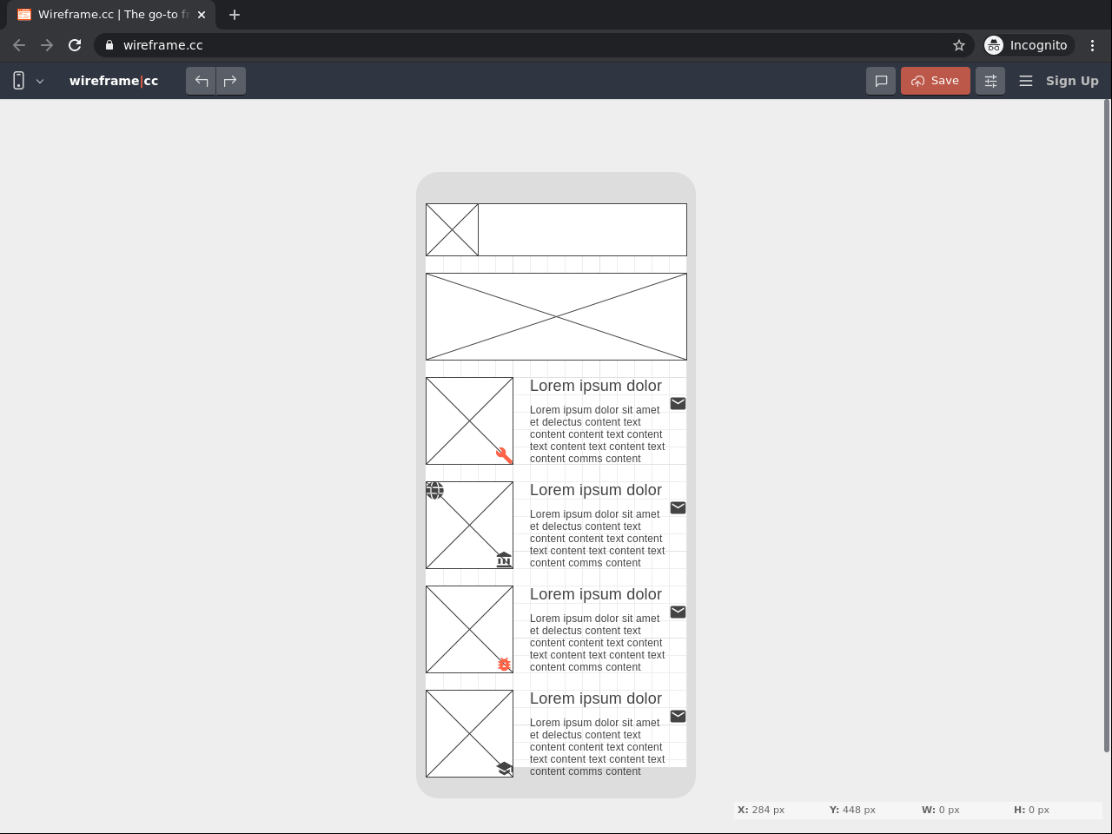The width and height of the screenshot is (1112, 834).
Task: Click the mail icon in the graduation cap row
Action: (678, 716)
